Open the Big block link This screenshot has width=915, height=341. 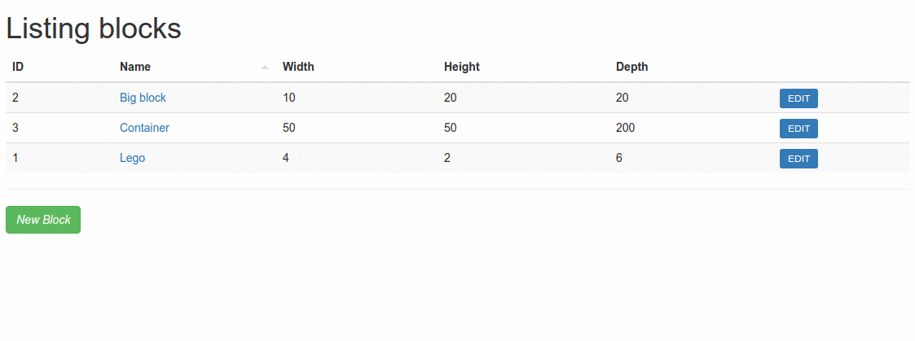143,98
